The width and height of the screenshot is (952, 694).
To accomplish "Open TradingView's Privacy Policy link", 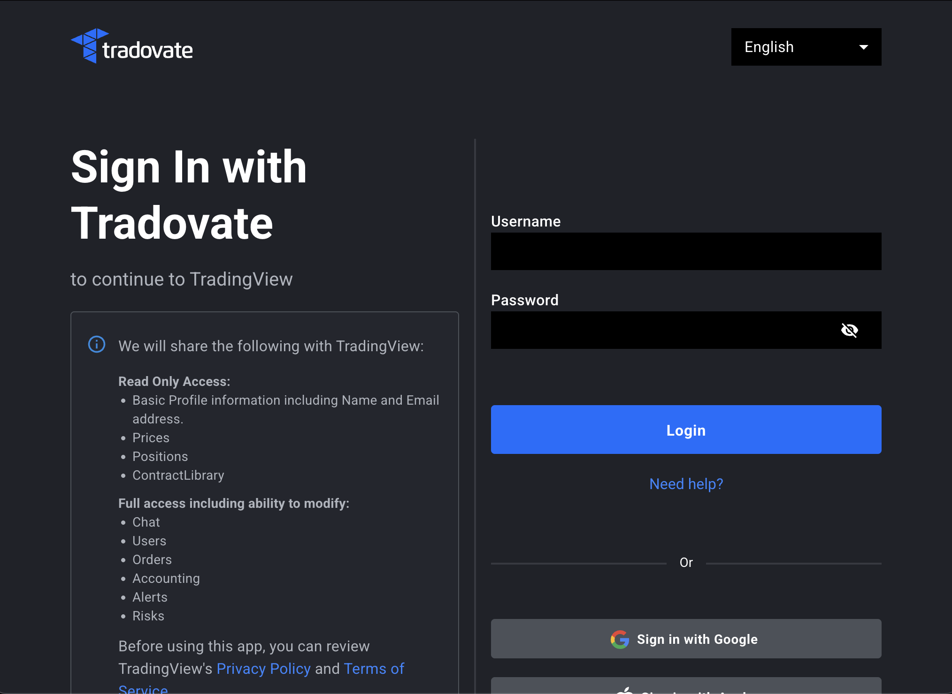I will pyautogui.click(x=263, y=669).
